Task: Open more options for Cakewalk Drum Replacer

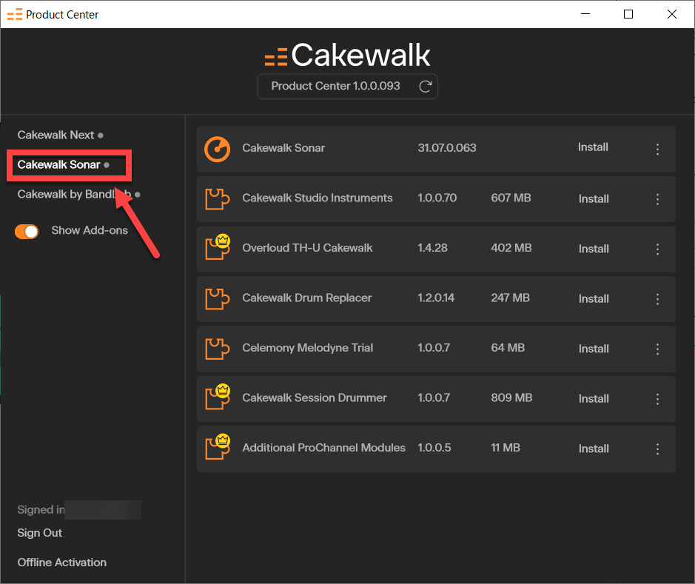Action: [657, 299]
